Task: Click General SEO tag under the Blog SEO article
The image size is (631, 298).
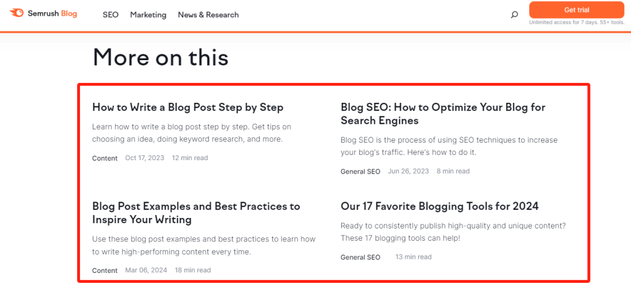Action: pos(360,172)
